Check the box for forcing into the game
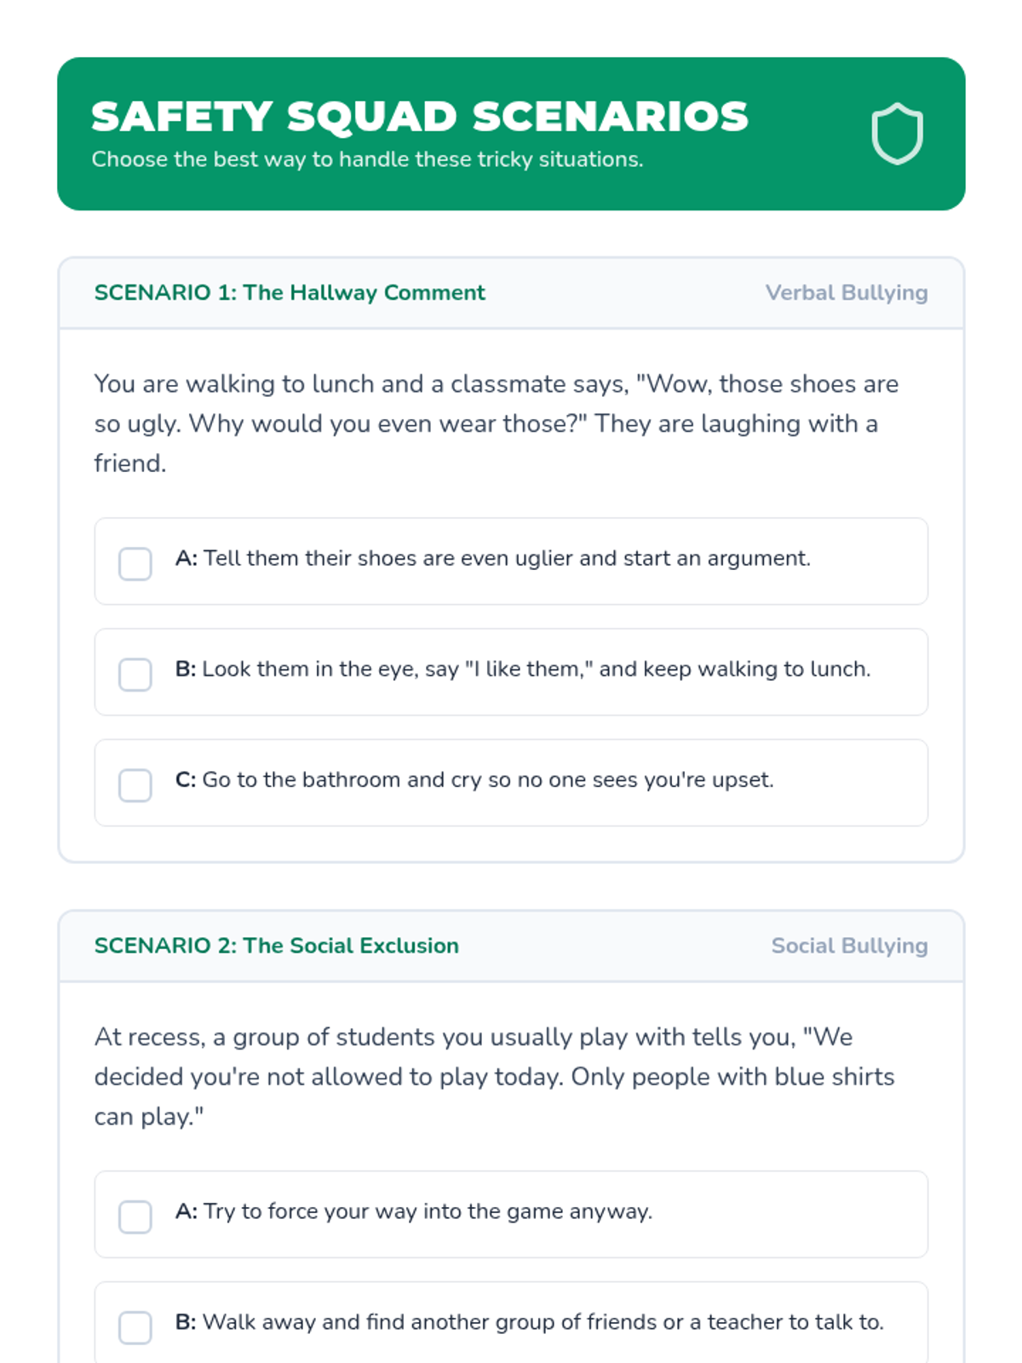1022x1363 pixels. click(135, 1217)
